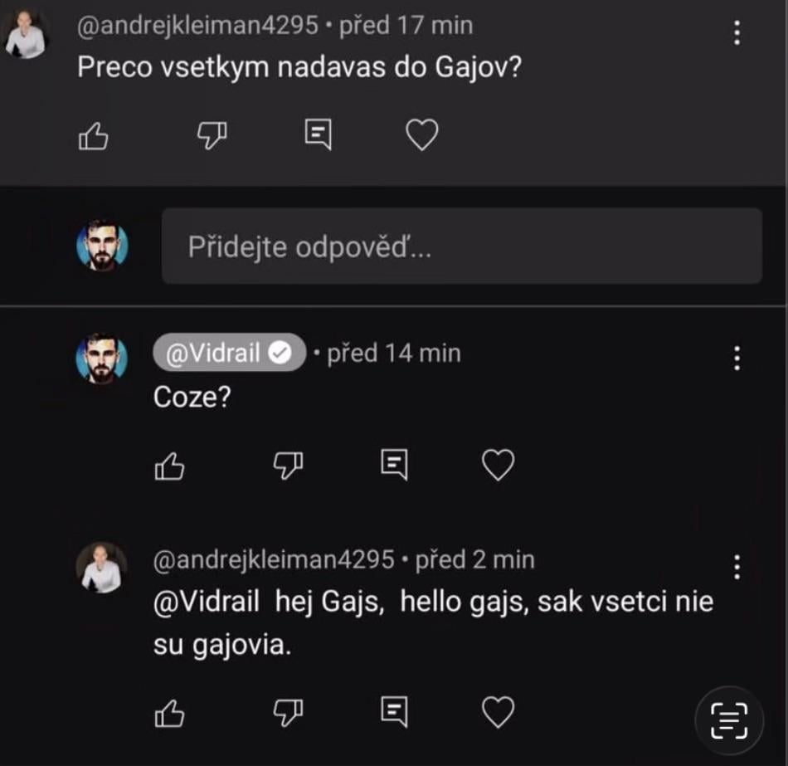Image resolution: width=788 pixels, height=766 pixels.
Task: Like the comment from @andrejkleiman4295
Action: (95, 136)
